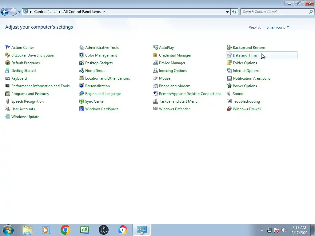Open the Sound speaker icon
The height and width of the screenshot is (236, 315).
(229, 93)
